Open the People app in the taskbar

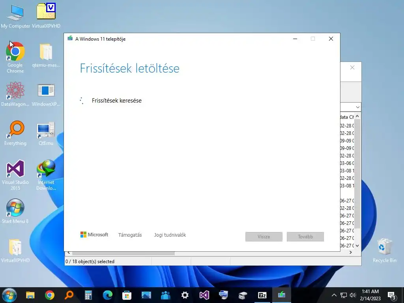click(165, 295)
